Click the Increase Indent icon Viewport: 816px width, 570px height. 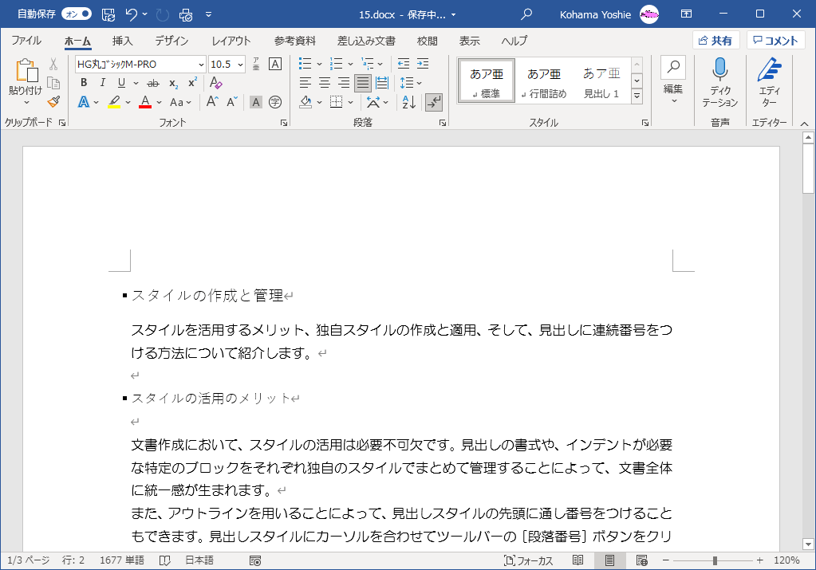point(423,64)
